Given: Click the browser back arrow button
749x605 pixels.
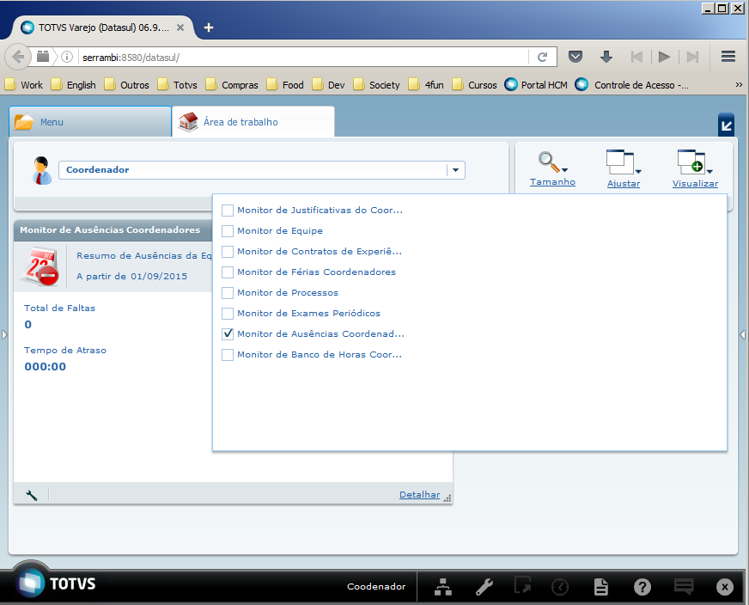Looking at the screenshot, I should 18,57.
